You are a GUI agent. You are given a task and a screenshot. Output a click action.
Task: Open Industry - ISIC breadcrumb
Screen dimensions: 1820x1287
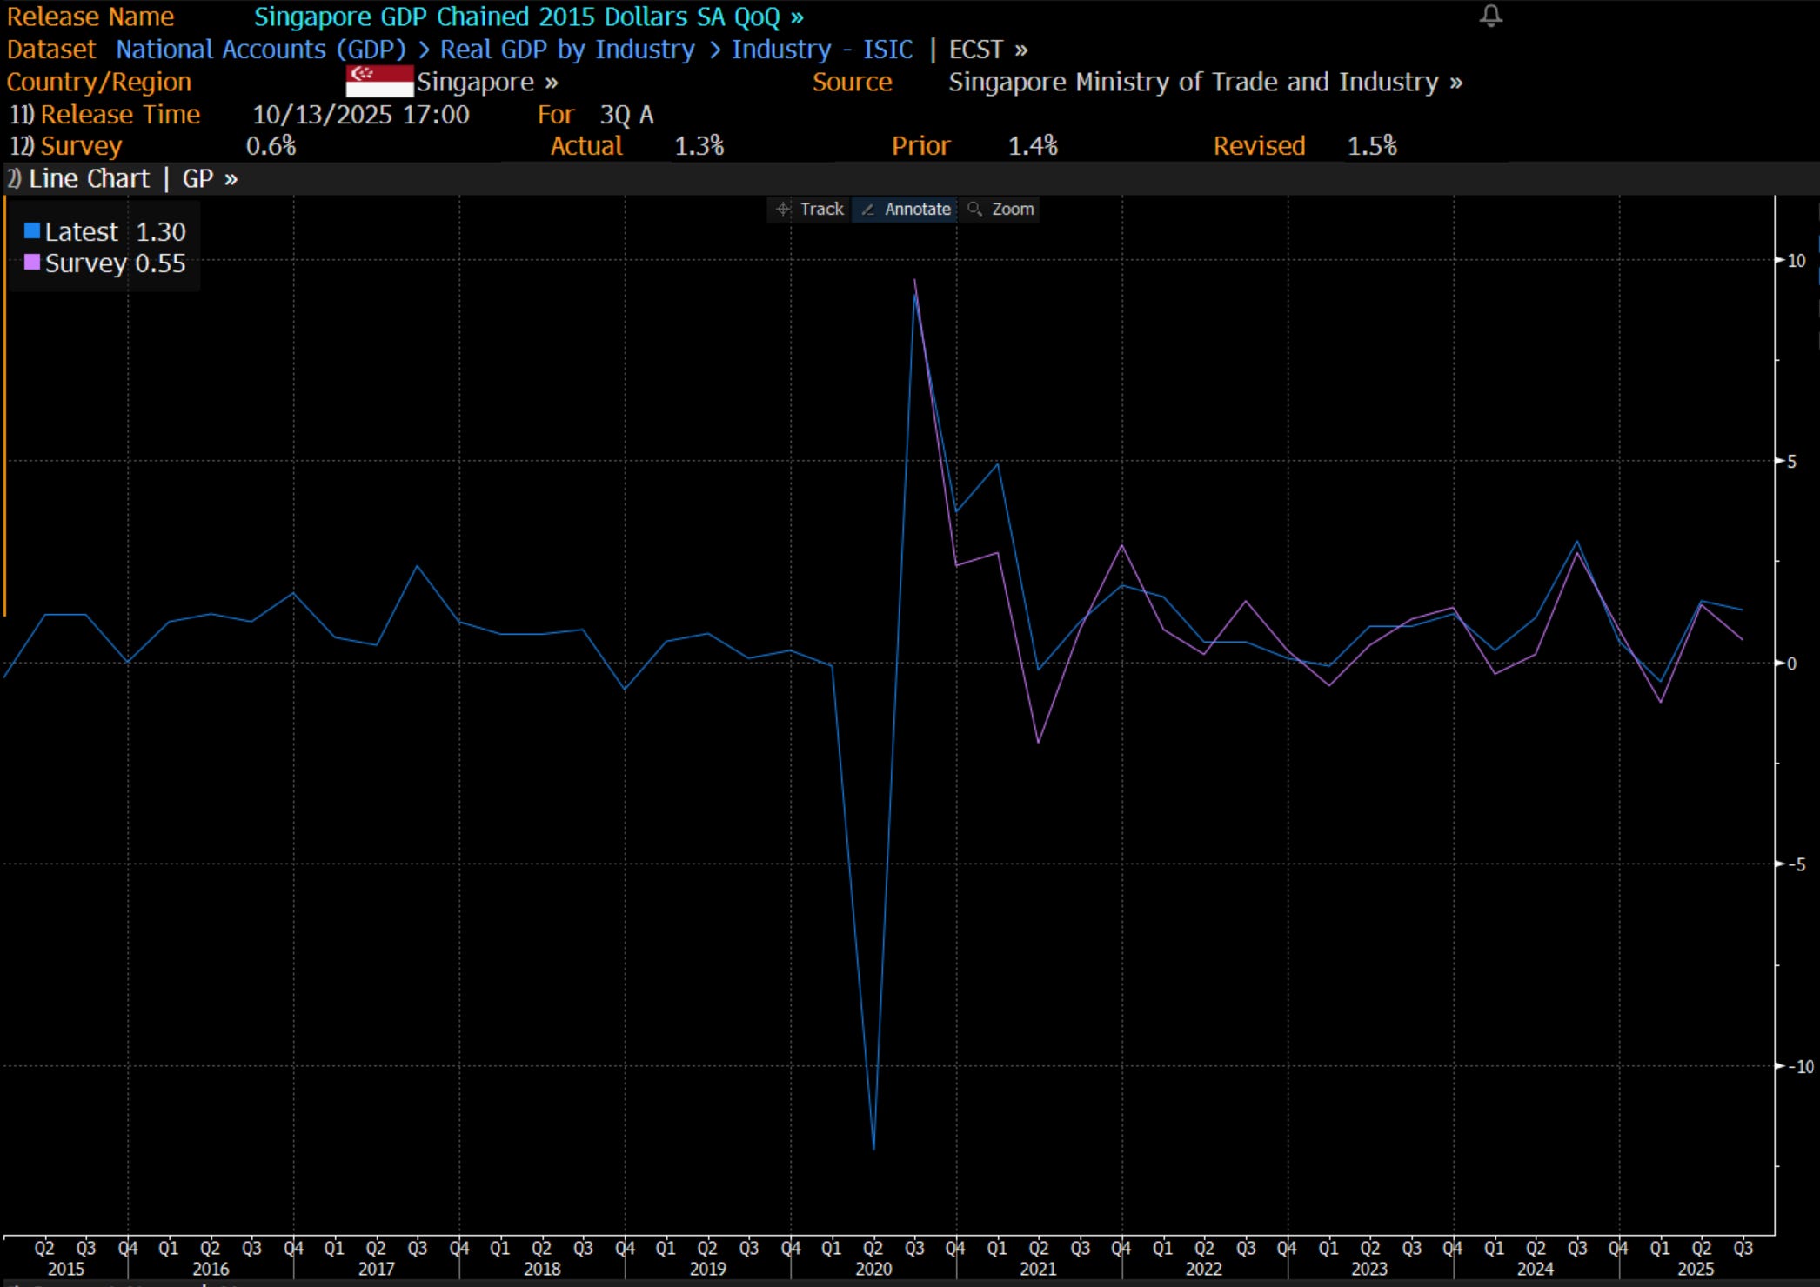point(821,50)
